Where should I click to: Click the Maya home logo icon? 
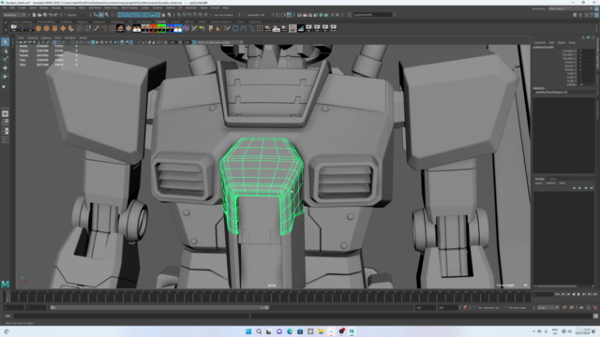pyautogui.click(x=5, y=284)
